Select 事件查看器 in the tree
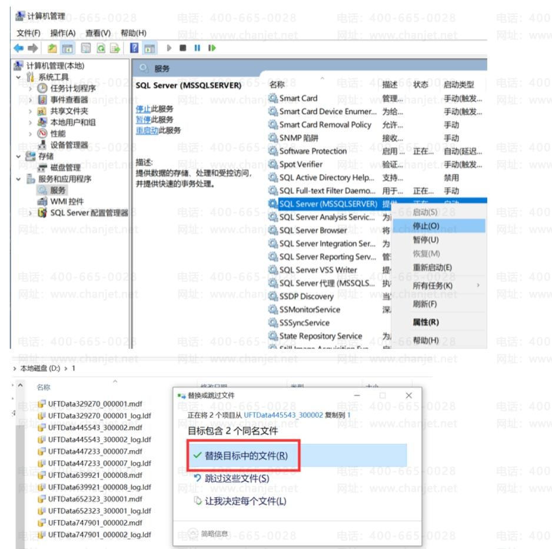The image size is (552, 549). point(69,99)
